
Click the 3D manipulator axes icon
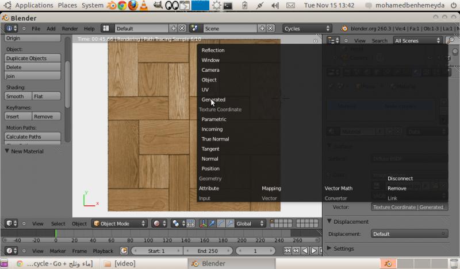(x=203, y=224)
